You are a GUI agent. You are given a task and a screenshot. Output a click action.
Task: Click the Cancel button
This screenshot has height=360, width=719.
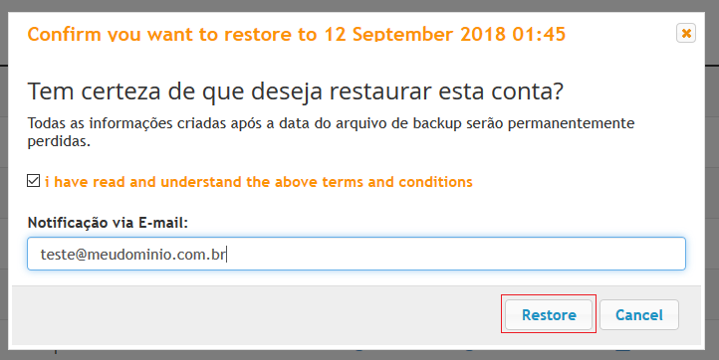(x=638, y=314)
